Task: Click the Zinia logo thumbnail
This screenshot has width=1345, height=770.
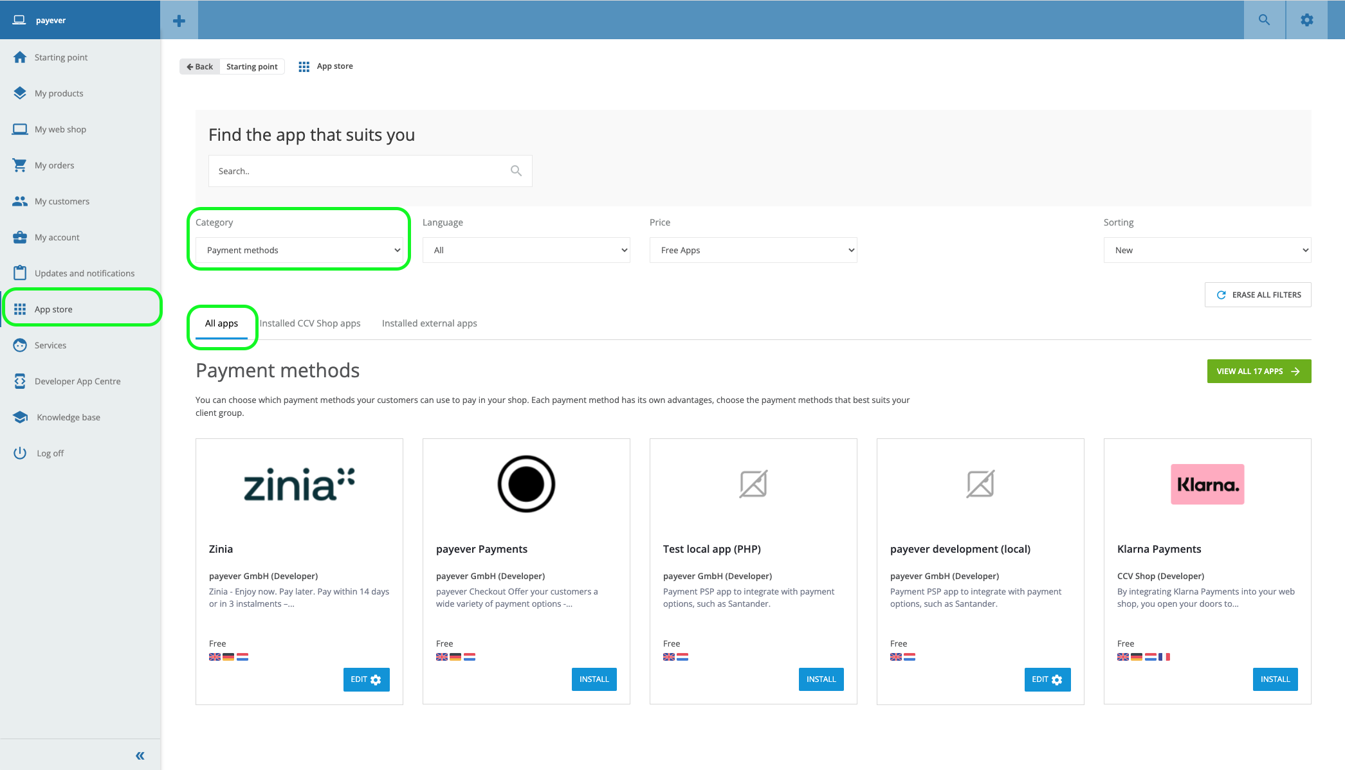Action: click(299, 485)
